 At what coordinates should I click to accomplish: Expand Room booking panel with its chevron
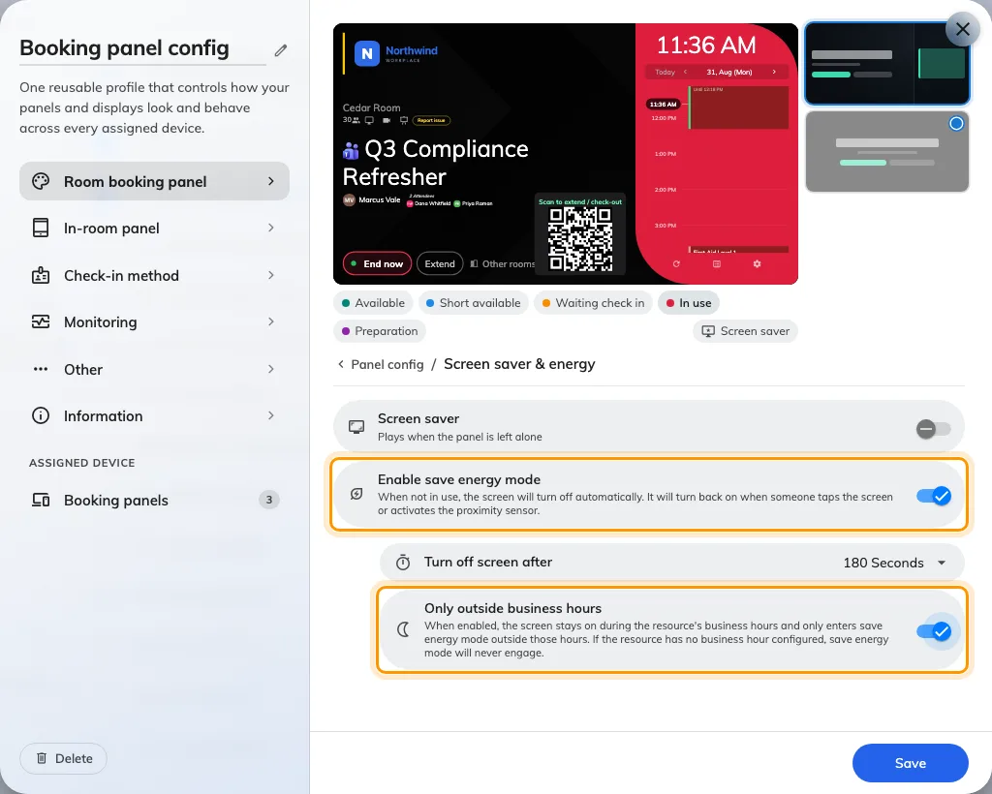coord(271,181)
